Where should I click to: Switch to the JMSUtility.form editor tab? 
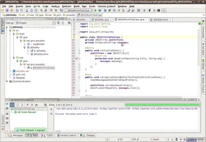[x=161, y=20]
